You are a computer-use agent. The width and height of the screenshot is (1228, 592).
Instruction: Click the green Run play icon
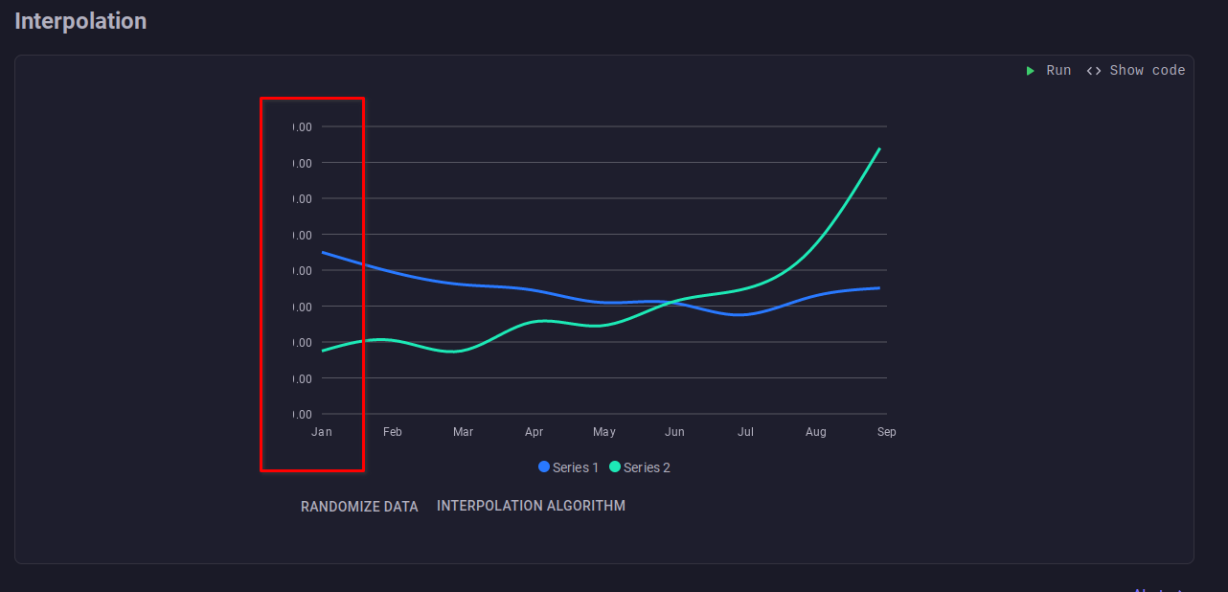pos(1031,70)
